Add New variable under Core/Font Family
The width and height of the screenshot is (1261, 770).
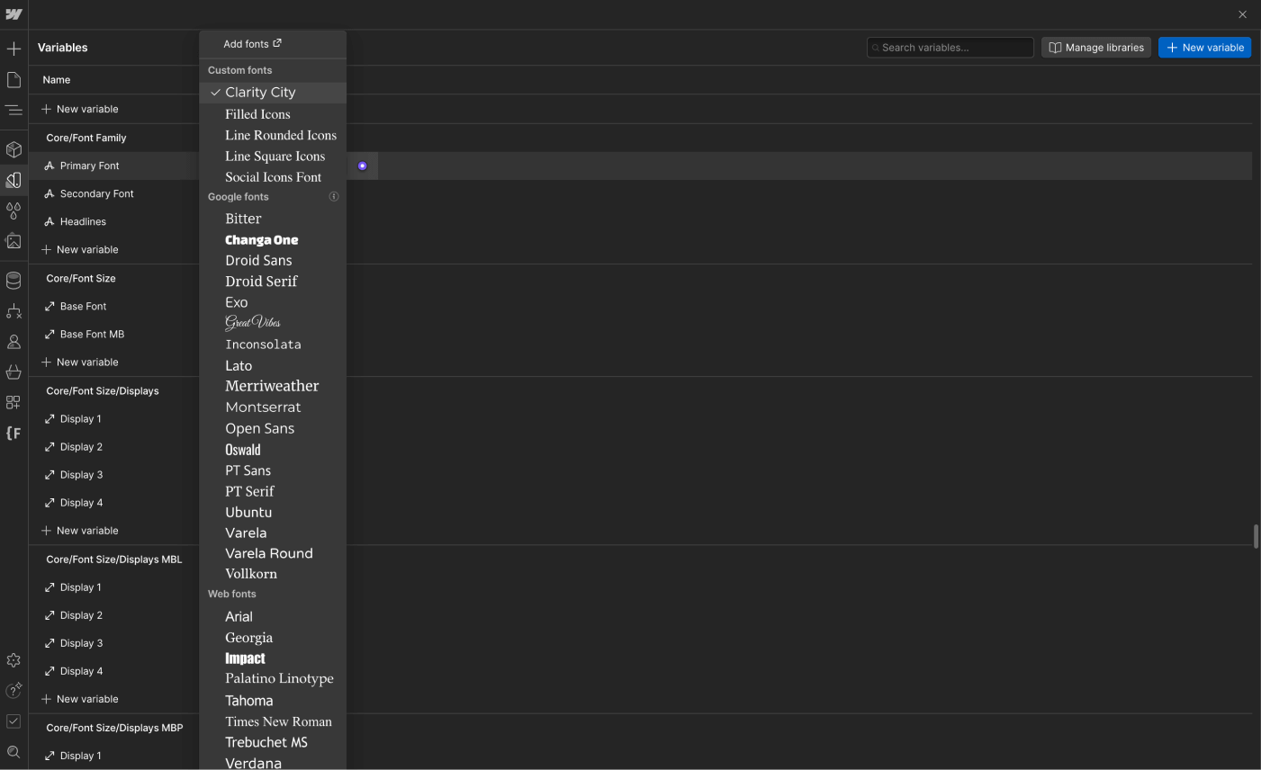[x=80, y=249]
